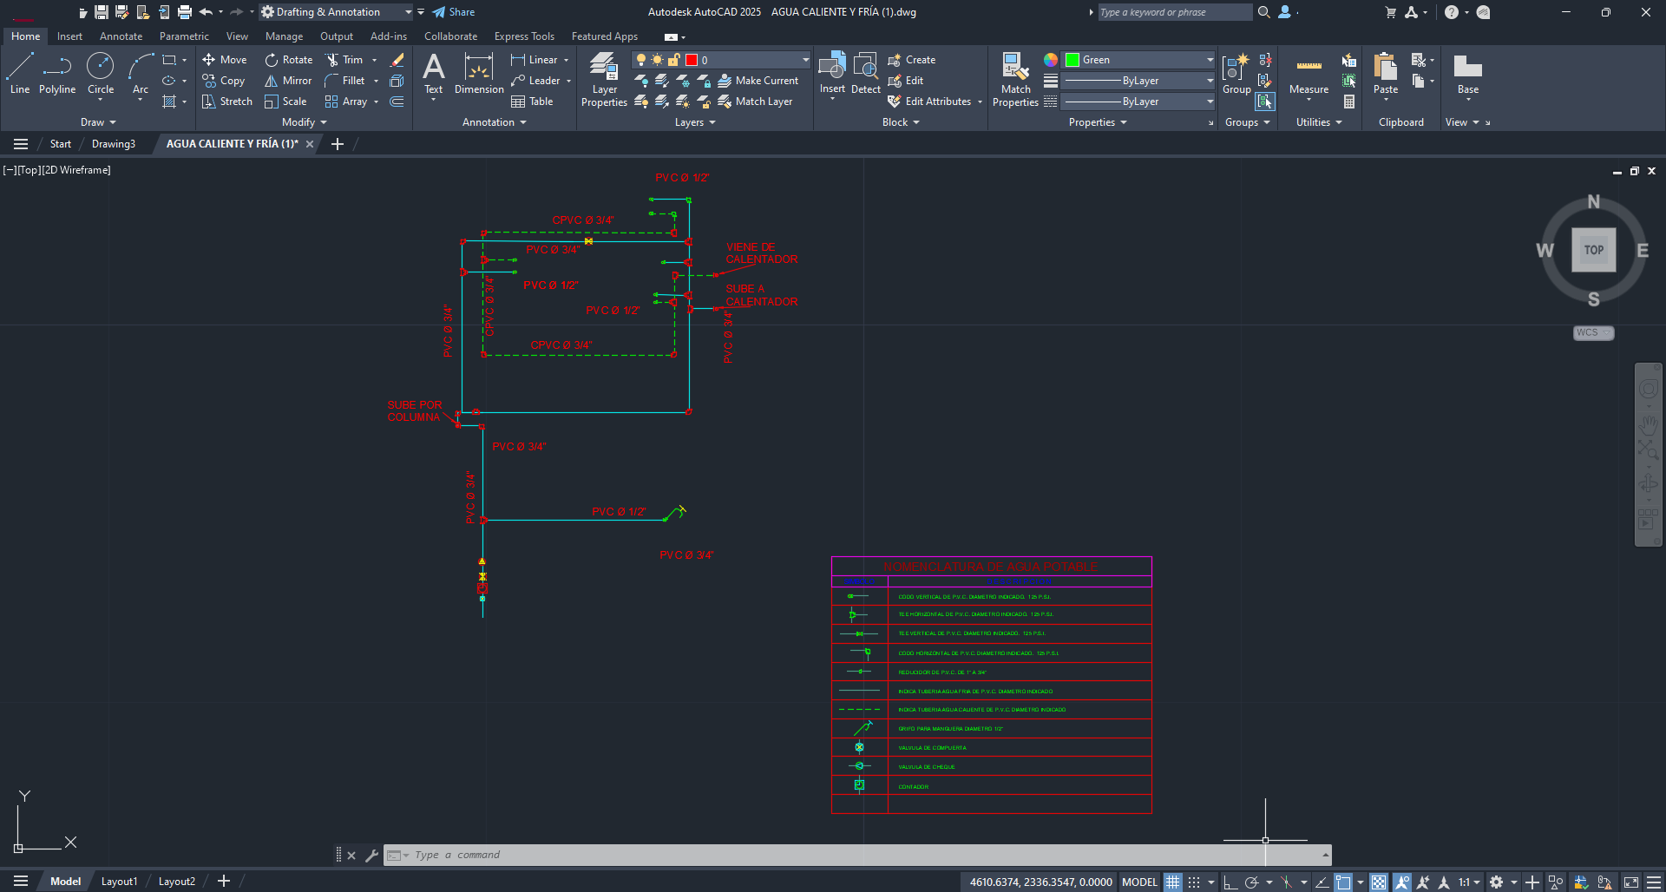Switch to the Layout1 view

[119, 881]
